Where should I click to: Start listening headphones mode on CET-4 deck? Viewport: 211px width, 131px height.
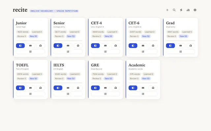pyautogui.click(x=116, y=46)
